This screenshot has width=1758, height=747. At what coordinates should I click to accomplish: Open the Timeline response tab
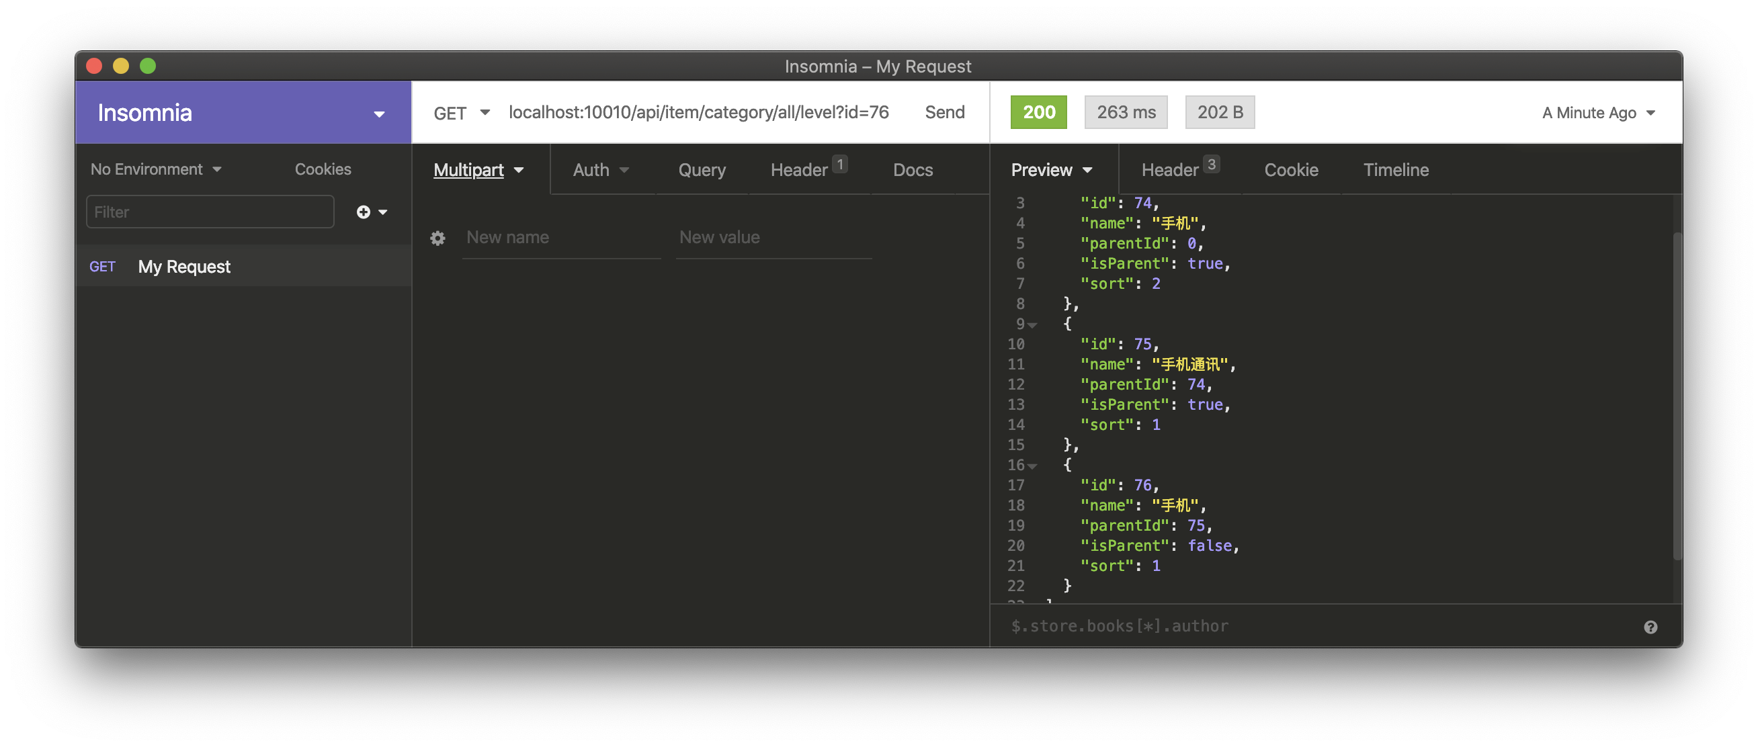point(1395,170)
